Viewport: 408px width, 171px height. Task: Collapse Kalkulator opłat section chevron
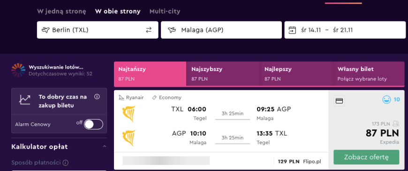click(105, 147)
